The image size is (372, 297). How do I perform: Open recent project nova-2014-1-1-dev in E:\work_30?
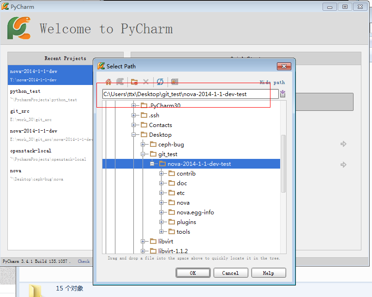[x=50, y=135]
